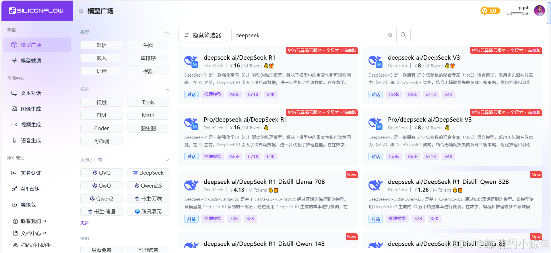Click gift icon on DeepSeek-R1 card
Image resolution: width=551 pixels, height=253 pixels.
[x=271, y=66]
